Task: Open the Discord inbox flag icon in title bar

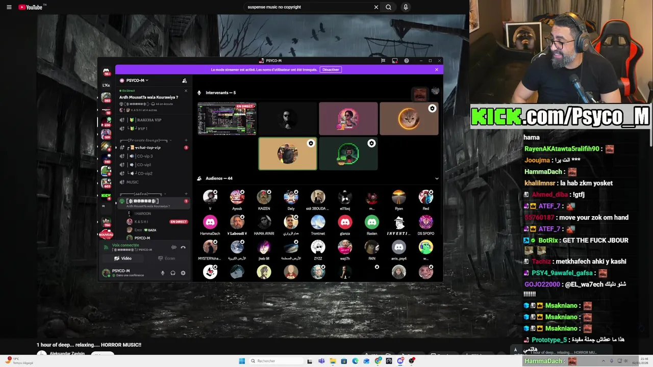Action: pyautogui.click(x=383, y=61)
